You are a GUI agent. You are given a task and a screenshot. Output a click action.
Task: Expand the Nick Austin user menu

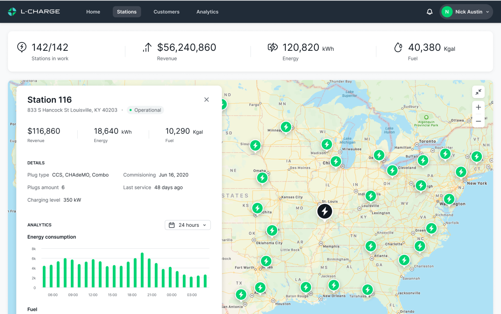point(466,12)
